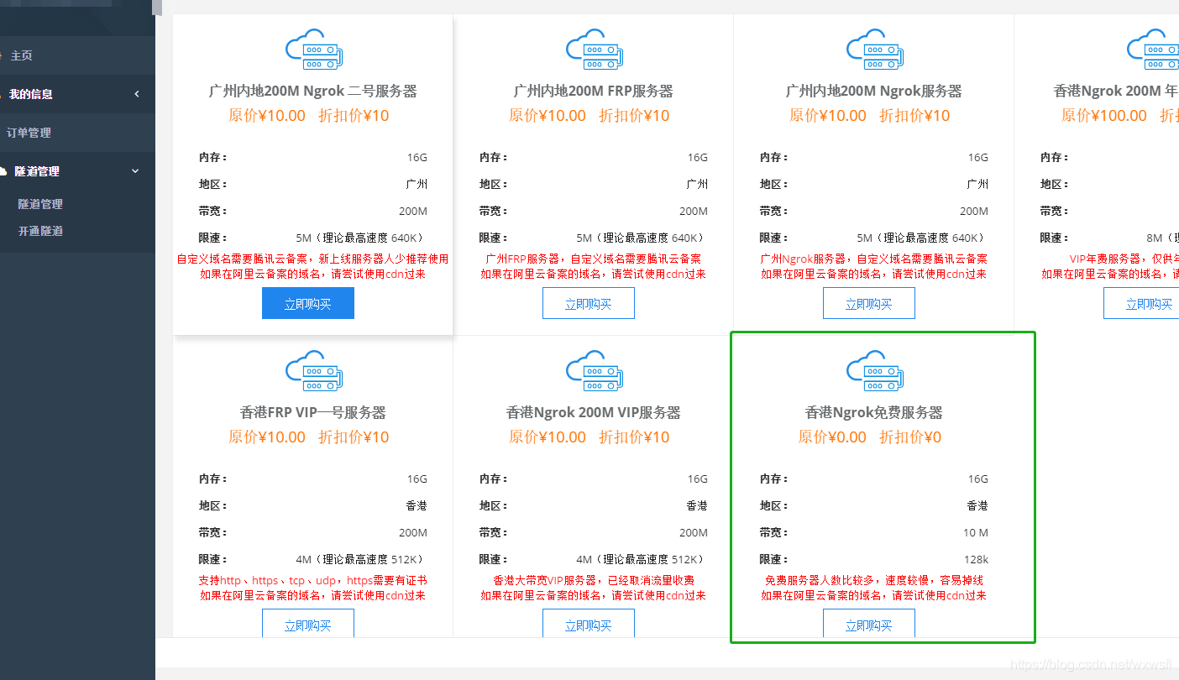Click 立即购买 for 广州内地200M FRP服务器
This screenshot has width=1179, height=680.
(x=589, y=304)
